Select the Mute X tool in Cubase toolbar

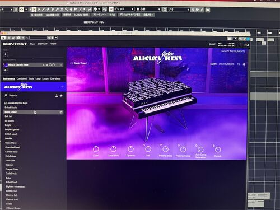pos(62,9)
